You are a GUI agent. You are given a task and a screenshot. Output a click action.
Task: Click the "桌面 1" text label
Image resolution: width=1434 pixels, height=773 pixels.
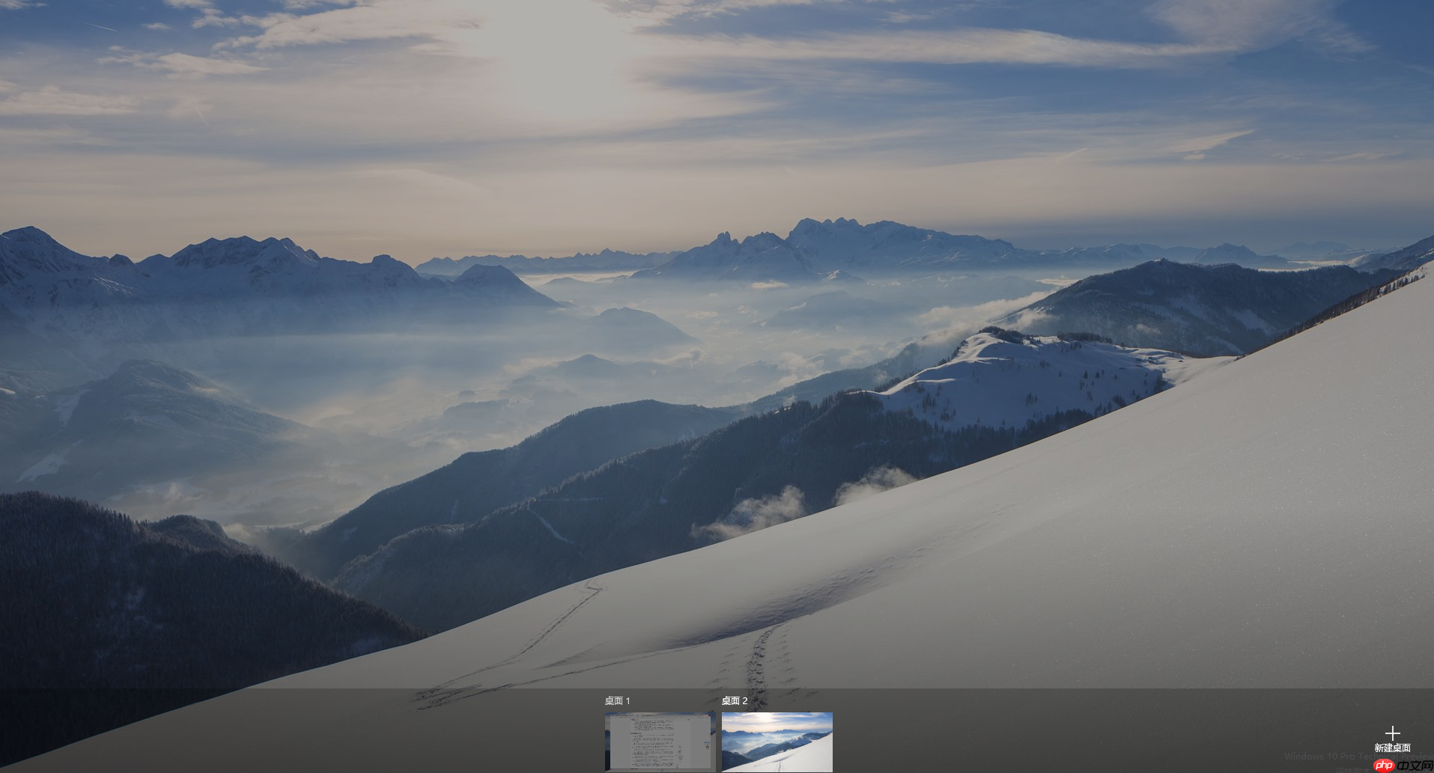617,701
